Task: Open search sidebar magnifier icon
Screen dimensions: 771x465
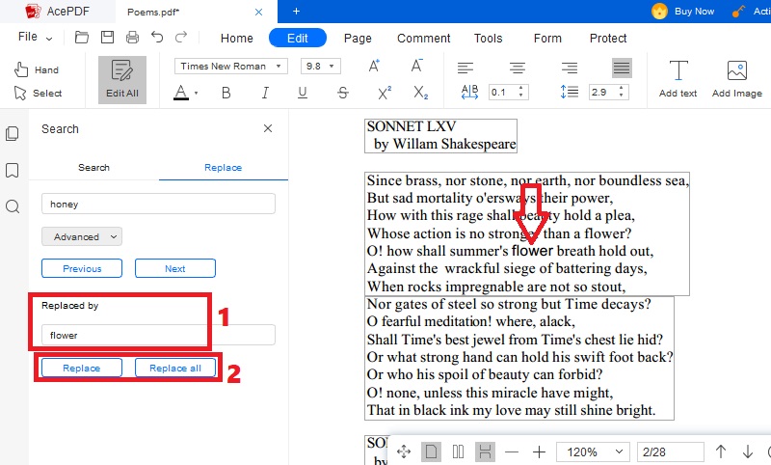Action: click(13, 206)
